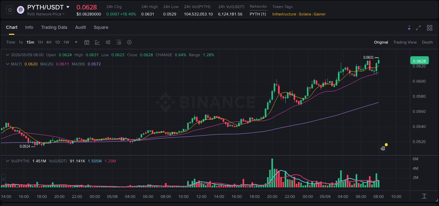Select the 1W interval

click(66, 42)
